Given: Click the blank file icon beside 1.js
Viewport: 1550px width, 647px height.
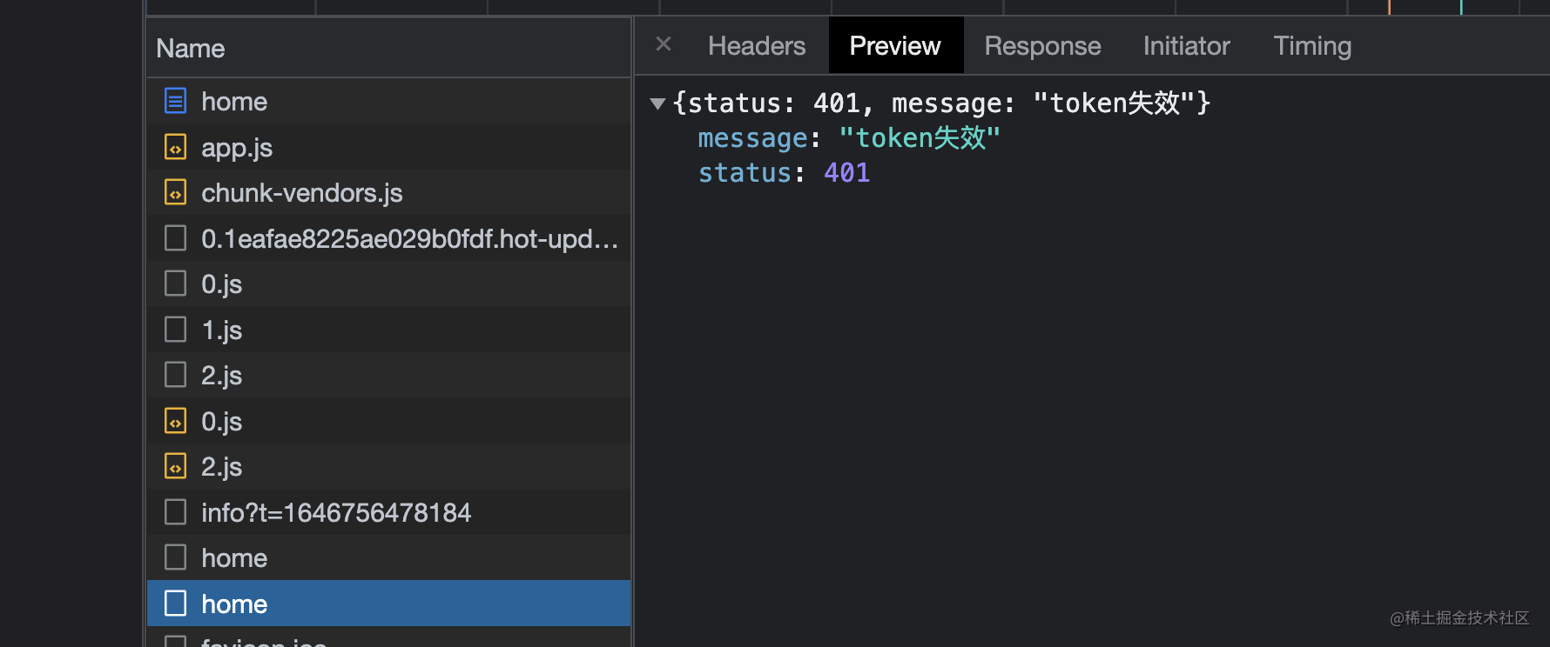Looking at the screenshot, I should pos(175,330).
